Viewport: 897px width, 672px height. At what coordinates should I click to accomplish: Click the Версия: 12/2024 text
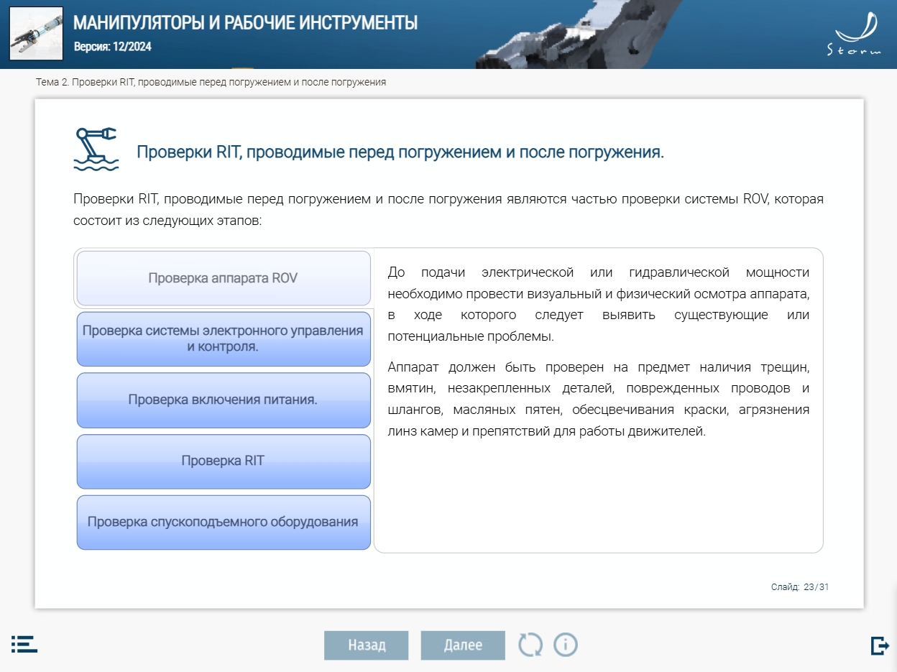tap(113, 47)
